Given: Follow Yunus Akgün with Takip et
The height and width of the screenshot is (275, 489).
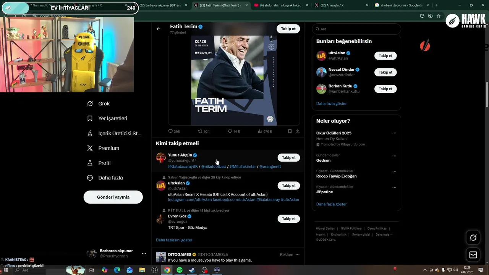Looking at the screenshot, I should 288,157.
